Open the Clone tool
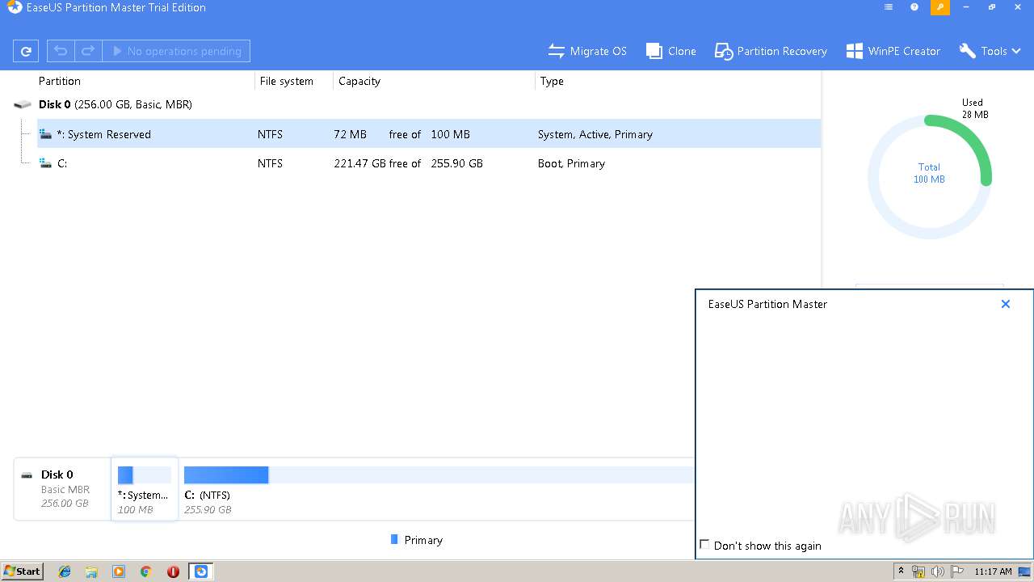 (671, 51)
